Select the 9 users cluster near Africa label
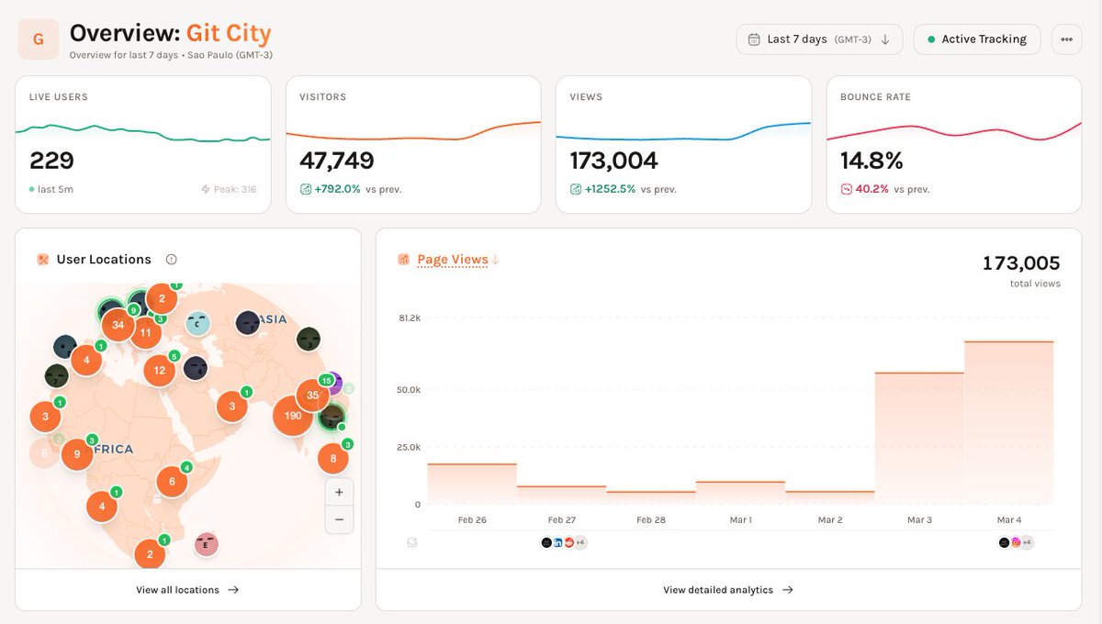The image size is (1102, 624). [77, 454]
